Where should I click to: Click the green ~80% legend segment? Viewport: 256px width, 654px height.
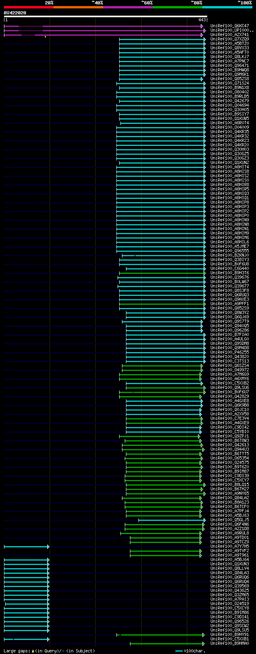click(178, 7)
